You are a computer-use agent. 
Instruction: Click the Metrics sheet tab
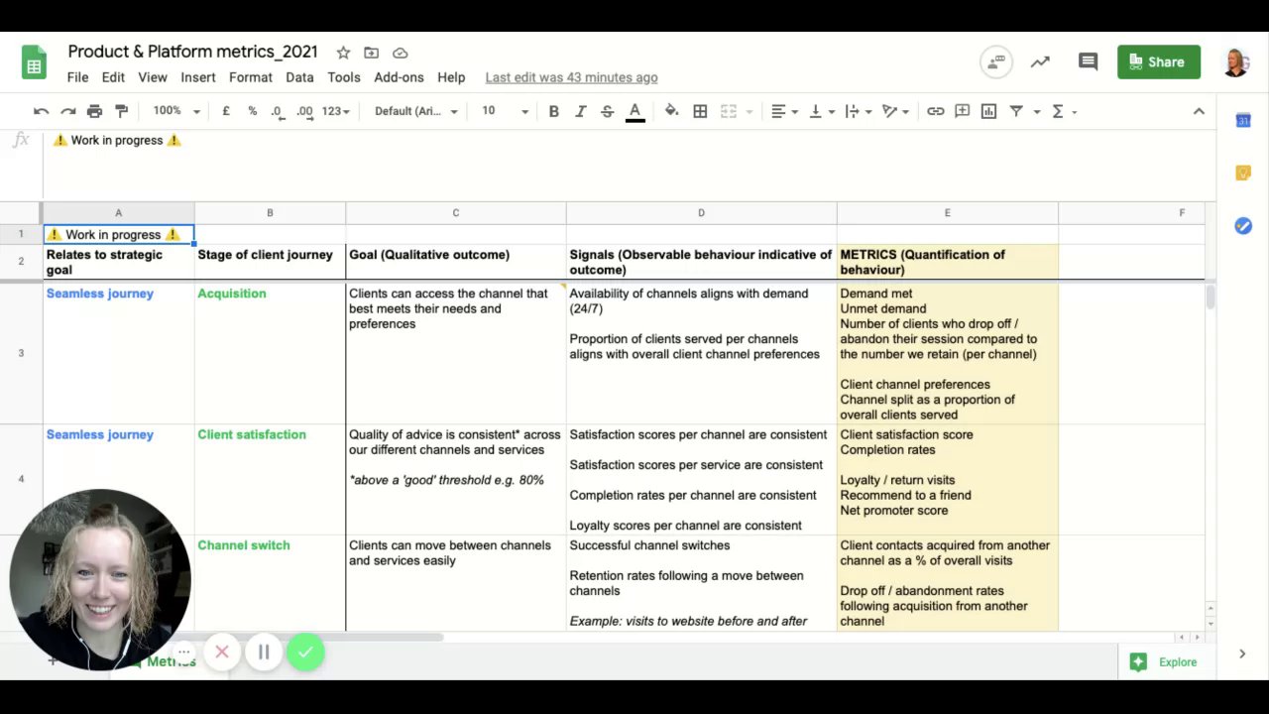[x=171, y=661]
